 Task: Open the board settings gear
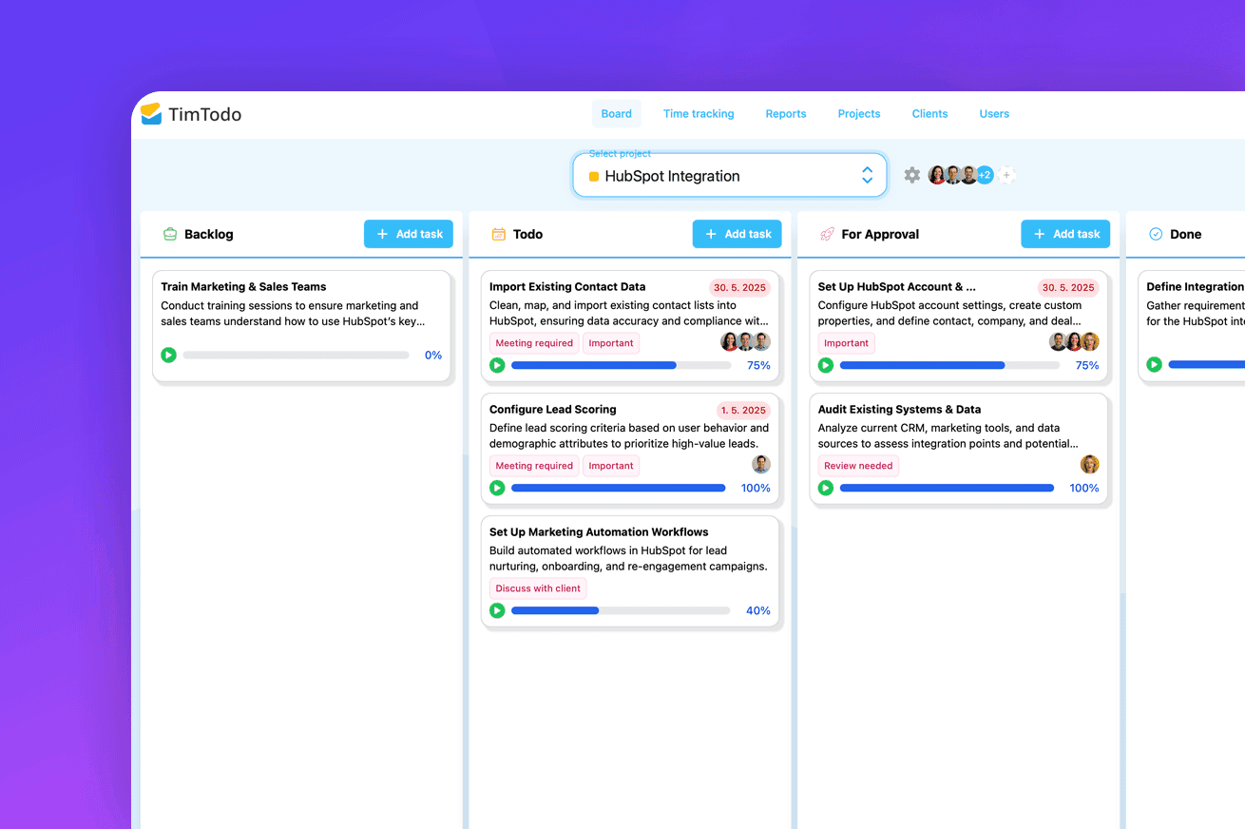coord(911,175)
